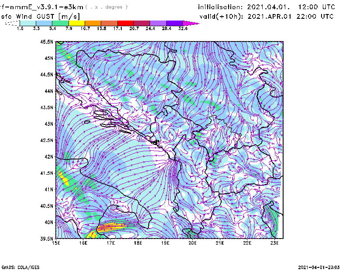Click the red 17.1–20.7 legend swatch
This screenshot has height=270, width=349.
pyautogui.click(x=126, y=23)
